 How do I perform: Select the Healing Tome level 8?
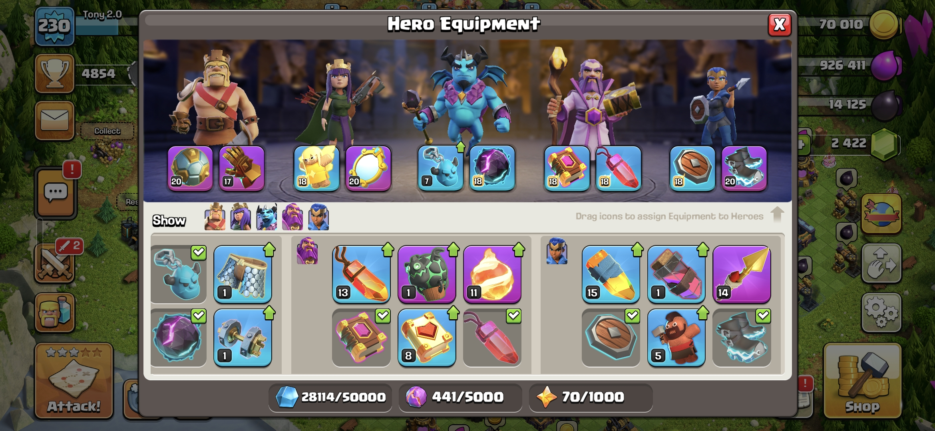(427, 338)
